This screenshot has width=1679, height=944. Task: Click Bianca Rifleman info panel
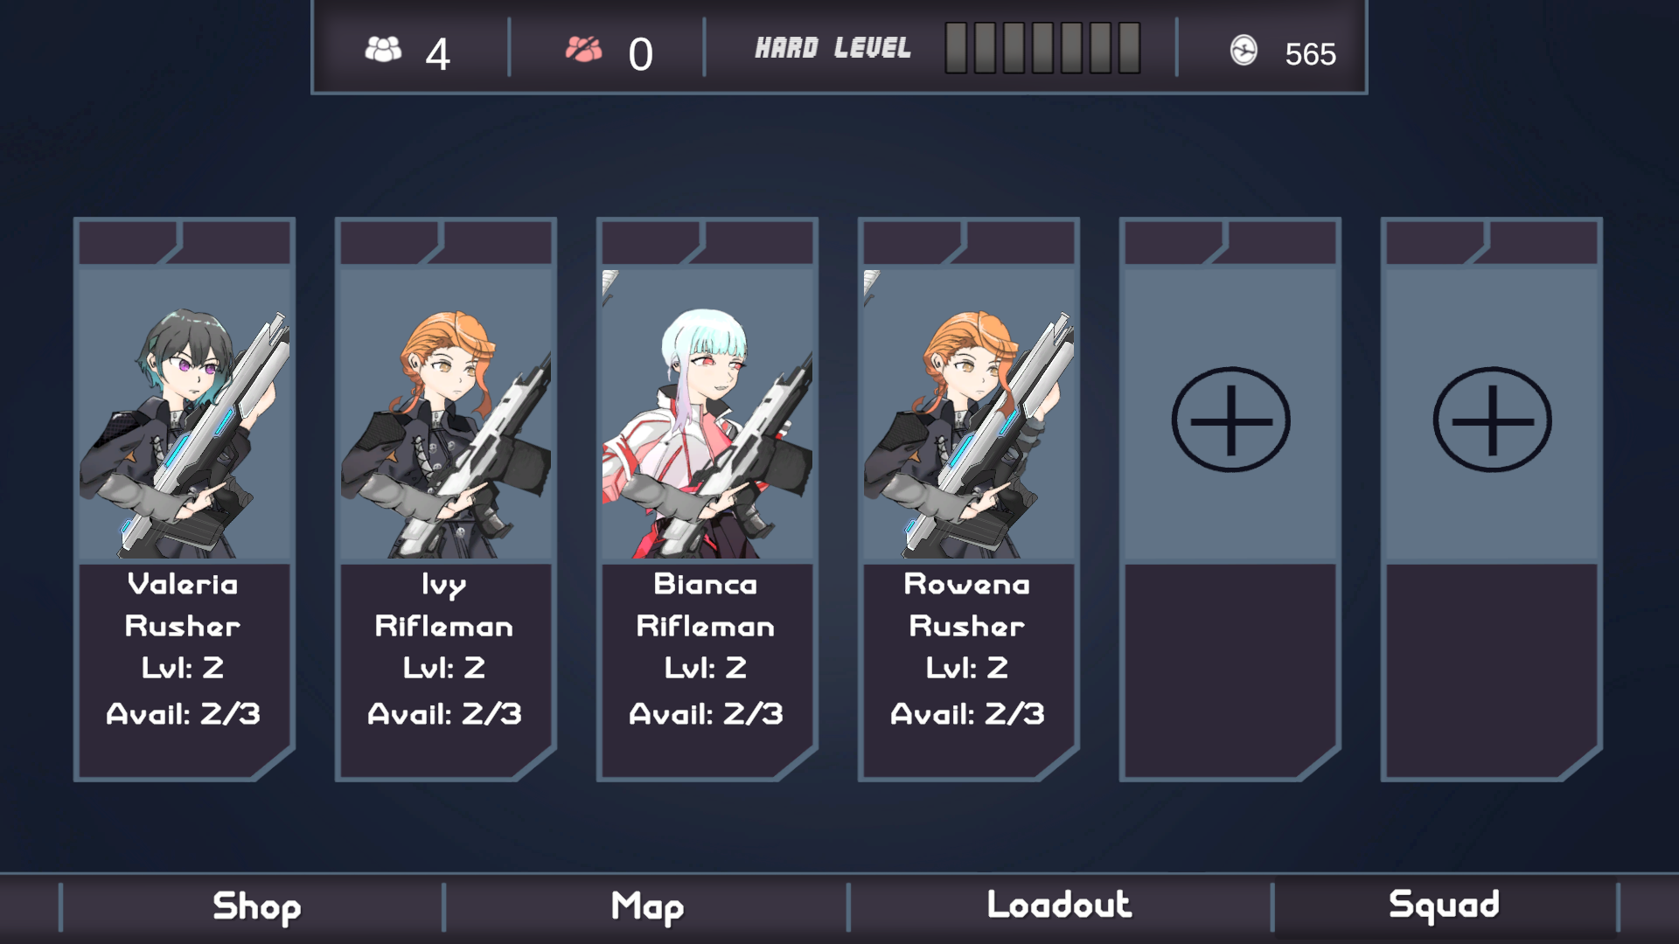tap(707, 670)
